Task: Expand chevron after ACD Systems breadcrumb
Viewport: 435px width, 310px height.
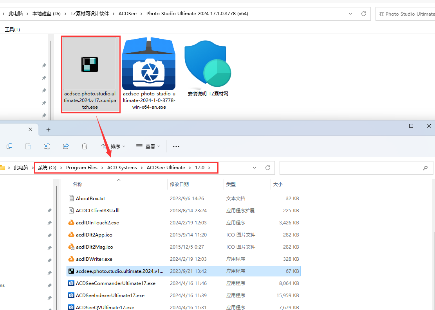Action: tap(142, 168)
